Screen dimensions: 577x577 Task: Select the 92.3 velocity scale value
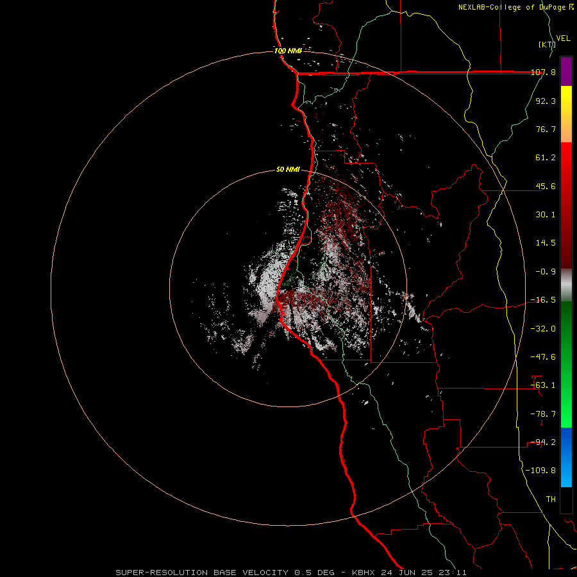pyautogui.click(x=546, y=101)
